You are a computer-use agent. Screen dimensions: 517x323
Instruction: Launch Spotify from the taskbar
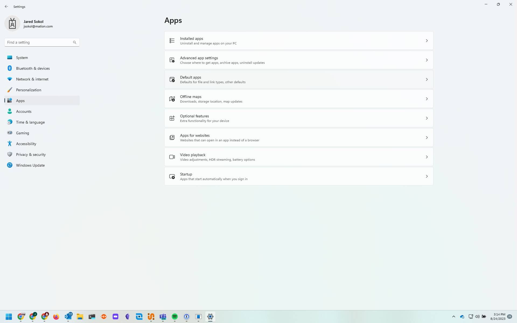coord(175,317)
